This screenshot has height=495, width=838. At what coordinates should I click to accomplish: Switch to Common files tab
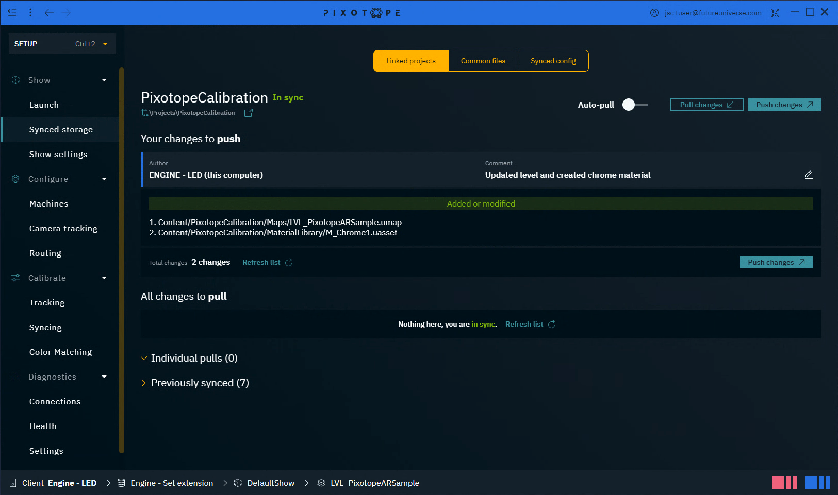tap(483, 61)
